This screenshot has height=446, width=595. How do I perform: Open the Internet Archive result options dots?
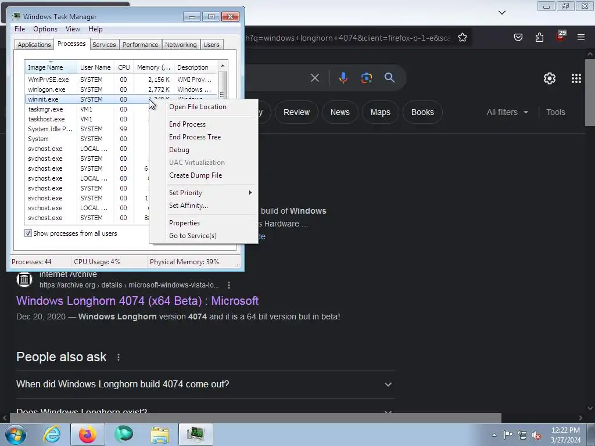pyautogui.click(x=229, y=285)
